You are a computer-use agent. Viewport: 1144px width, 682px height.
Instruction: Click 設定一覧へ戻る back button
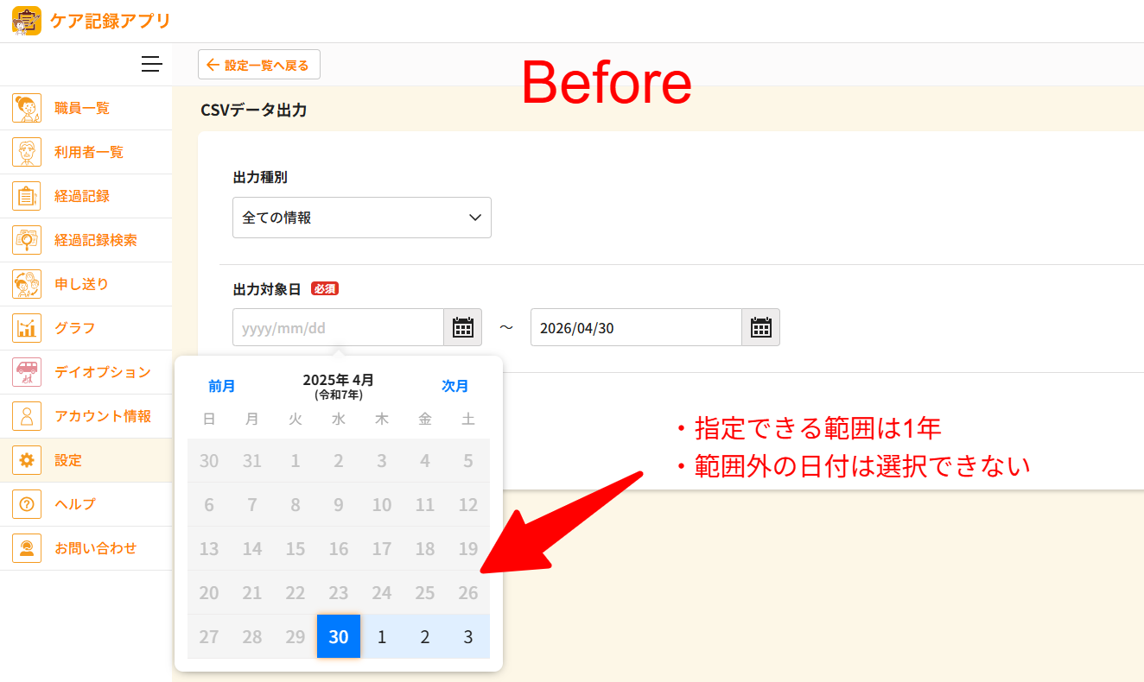pos(259,65)
